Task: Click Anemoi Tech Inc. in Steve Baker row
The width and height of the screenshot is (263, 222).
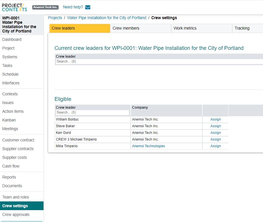Action: pos(145,126)
